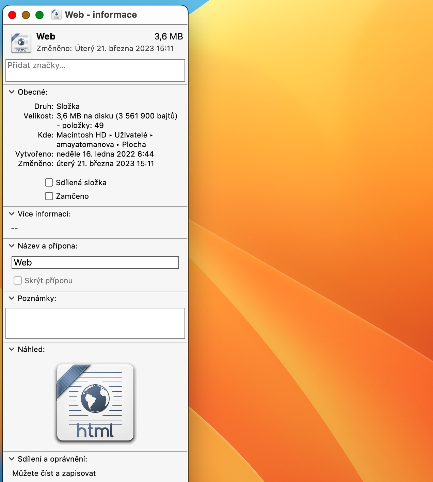Click header text Změněno: Úterý 21. března
The image size is (433, 482).
coord(105,48)
